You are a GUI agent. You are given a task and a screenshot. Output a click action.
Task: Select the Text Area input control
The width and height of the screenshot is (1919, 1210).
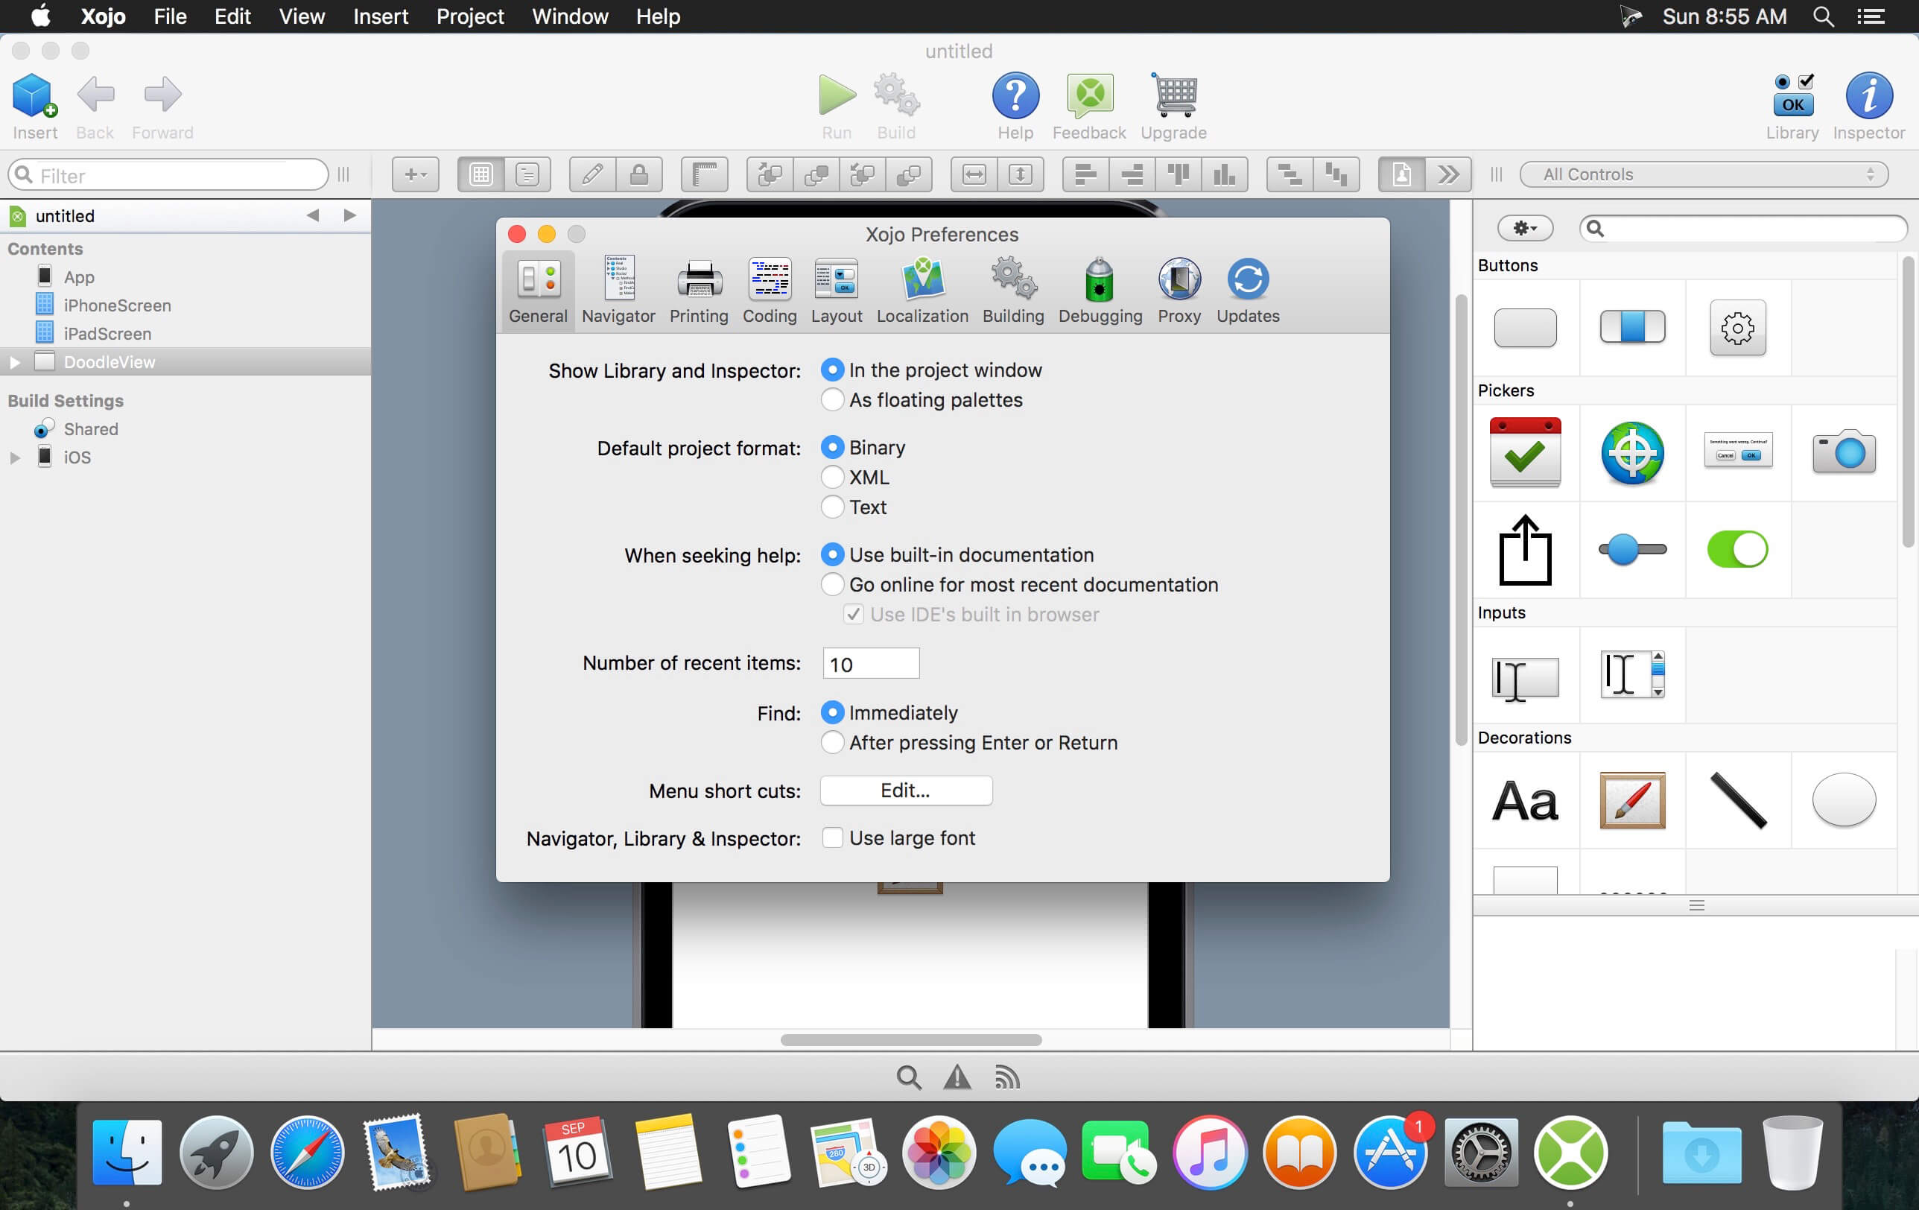tap(1631, 674)
